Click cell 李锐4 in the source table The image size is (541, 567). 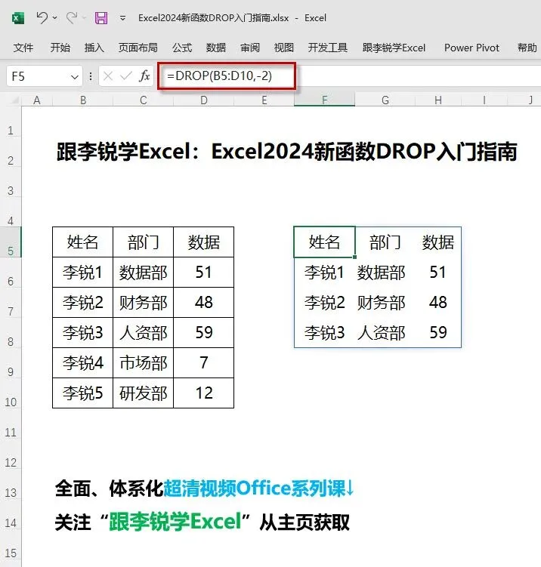pos(83,363)
